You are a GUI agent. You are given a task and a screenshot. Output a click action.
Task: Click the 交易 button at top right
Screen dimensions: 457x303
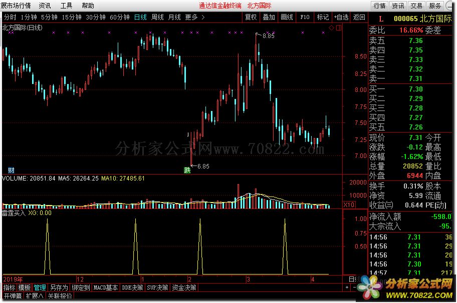tap(416, 6)
